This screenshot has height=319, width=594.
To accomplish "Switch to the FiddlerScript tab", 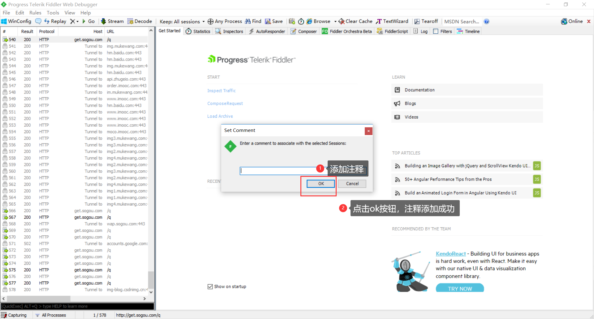I will click(393, 31).
